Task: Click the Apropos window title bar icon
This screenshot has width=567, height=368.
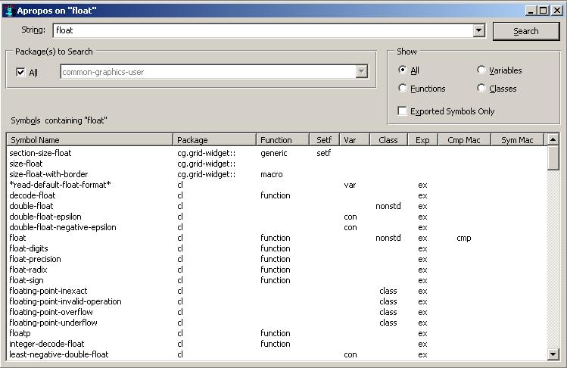Action: pos(9,11)
